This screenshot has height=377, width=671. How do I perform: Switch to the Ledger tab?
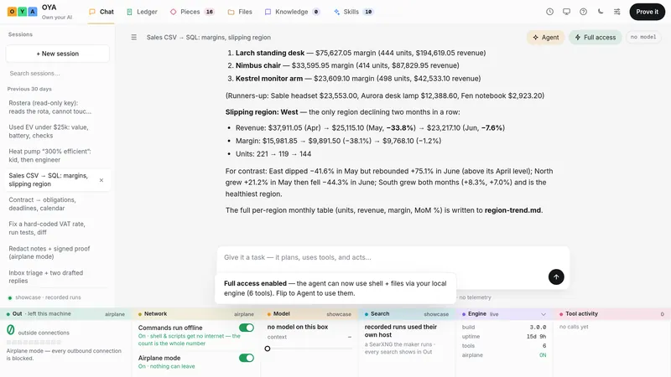click(x=142, y=12)
